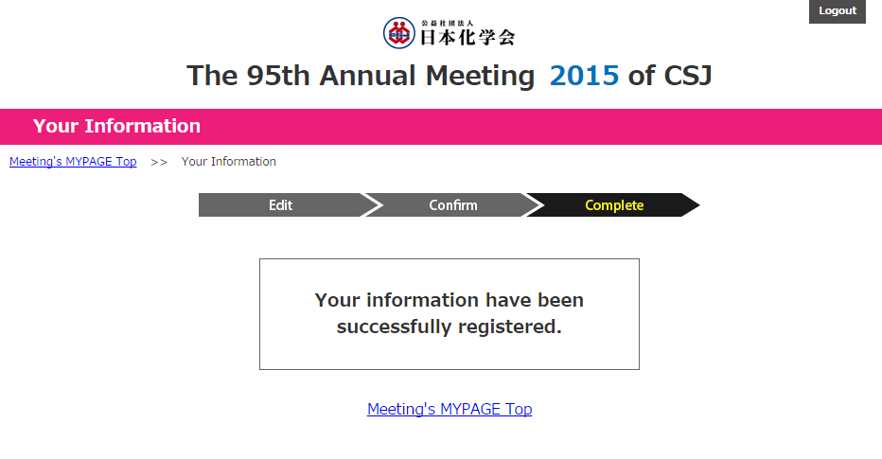Click chevron divider between Edit and Confirm

(371, 204)
